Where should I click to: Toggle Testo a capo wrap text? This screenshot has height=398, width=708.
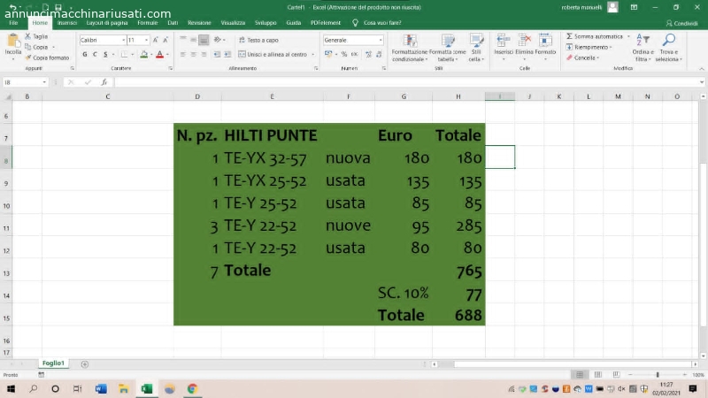pos(258,40)
